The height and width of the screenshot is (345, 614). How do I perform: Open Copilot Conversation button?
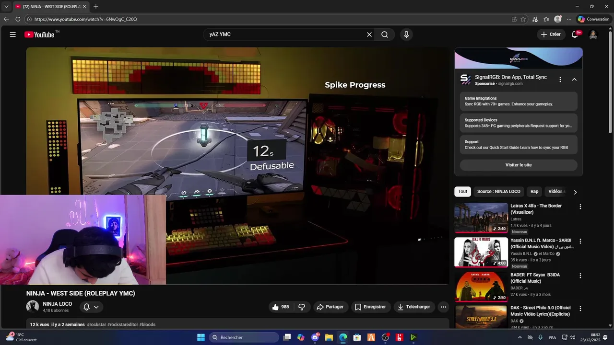point(593,19)
